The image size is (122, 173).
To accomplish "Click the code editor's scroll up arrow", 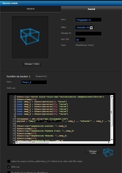I will click(x=112, y=97).
